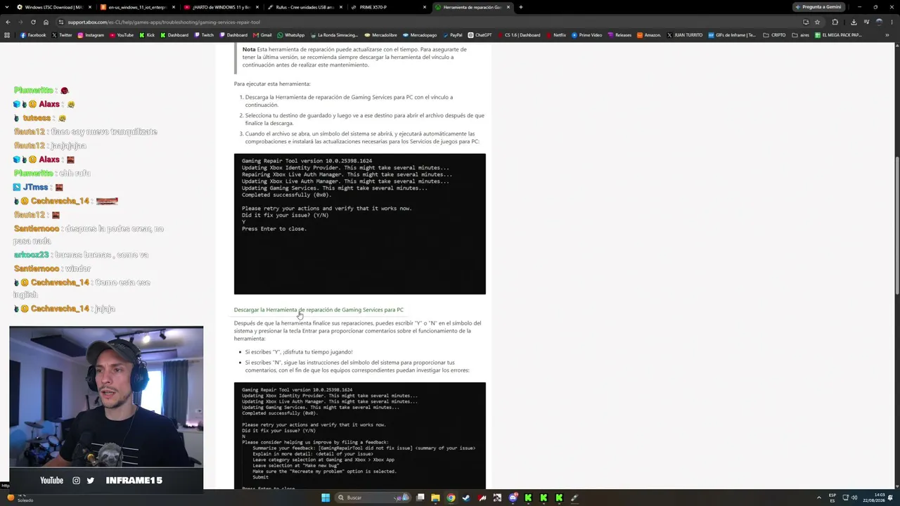Click the page vertical scrollbar
900x506 pixels.
pyautogui.click(x=896, y=225)
